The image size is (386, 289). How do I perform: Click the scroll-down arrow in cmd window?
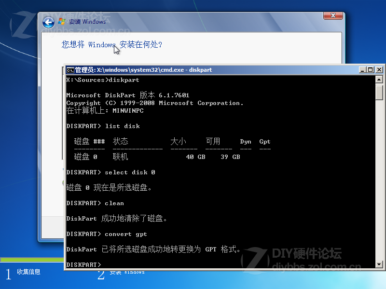(379, 264)
